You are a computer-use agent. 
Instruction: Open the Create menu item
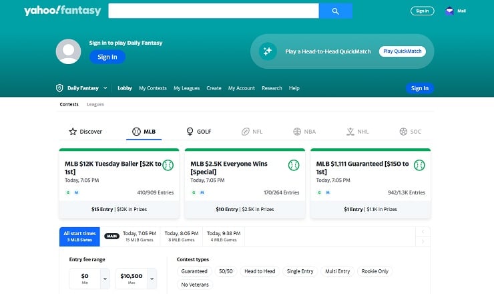click(214, 88)
